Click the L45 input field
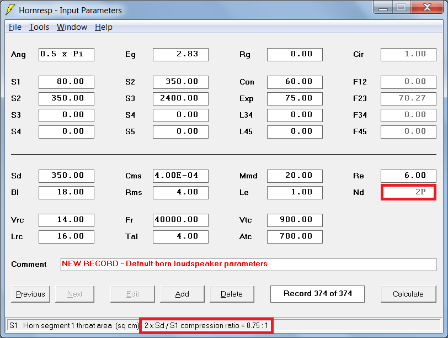Image resolution: width=448 pixels, height=338 pixels. pyautogui.click(x=295, y=132)
